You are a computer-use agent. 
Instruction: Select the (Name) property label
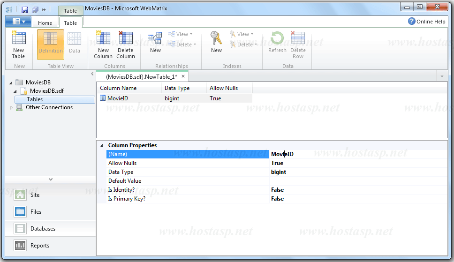(188, 154)
